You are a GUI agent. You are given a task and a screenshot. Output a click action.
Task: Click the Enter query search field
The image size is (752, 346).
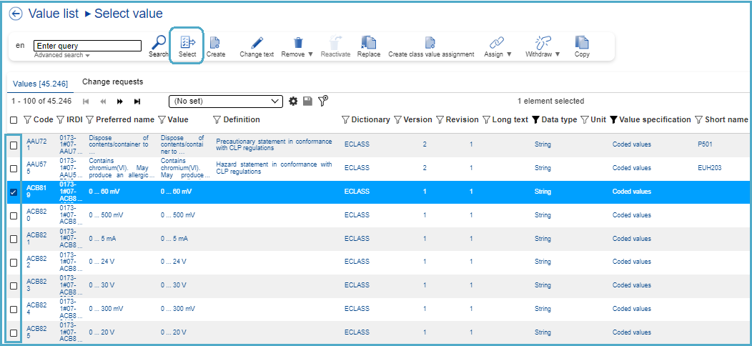pos(87,46)
